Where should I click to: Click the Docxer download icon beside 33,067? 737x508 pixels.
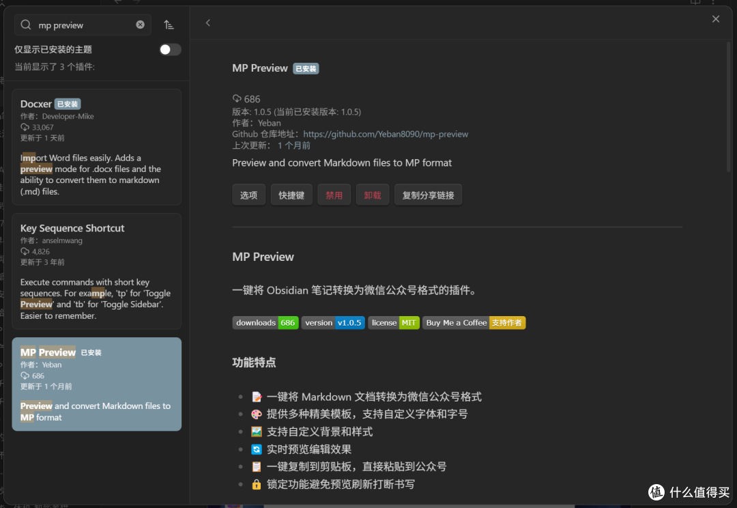click(25, 127)
